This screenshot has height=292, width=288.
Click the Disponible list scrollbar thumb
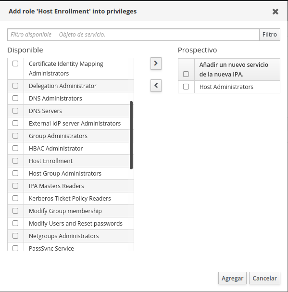click(x=131, y=135)
